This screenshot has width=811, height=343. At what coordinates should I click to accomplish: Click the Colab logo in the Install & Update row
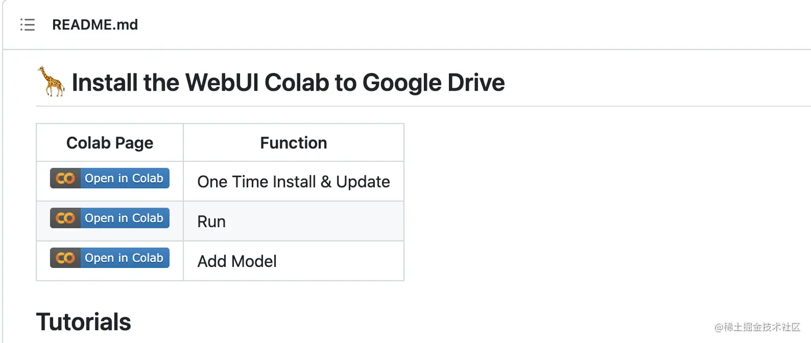(65, 178)
